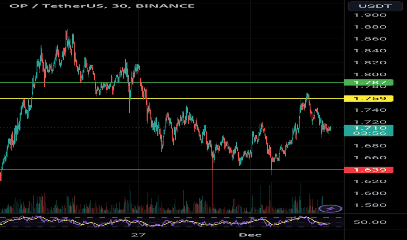Select the yellow 1.759 price label
Viewport: 407px width, 240px height.
(x=368, y=99)
